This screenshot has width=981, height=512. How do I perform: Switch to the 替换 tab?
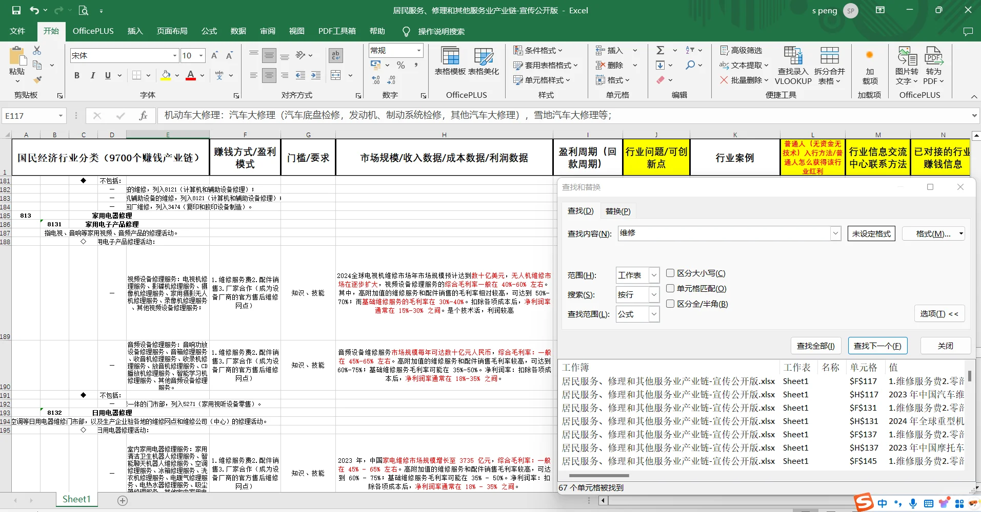[617, 210]
